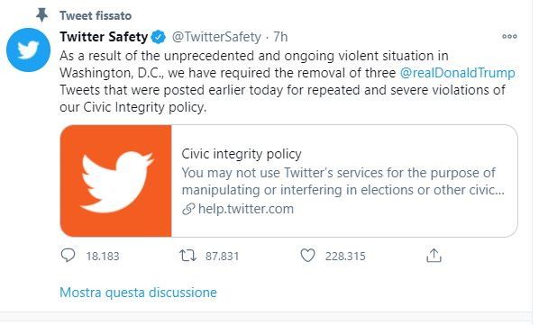539x325 pixels.
Task: Open the @realDonaldTrump mention link
Action: click(x=457, y=73)
